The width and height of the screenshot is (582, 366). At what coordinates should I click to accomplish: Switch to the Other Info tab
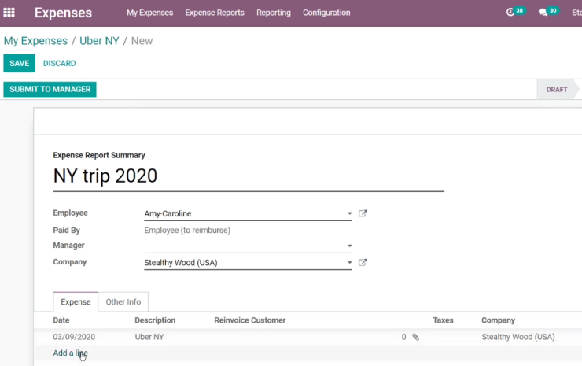coord(123,301)
